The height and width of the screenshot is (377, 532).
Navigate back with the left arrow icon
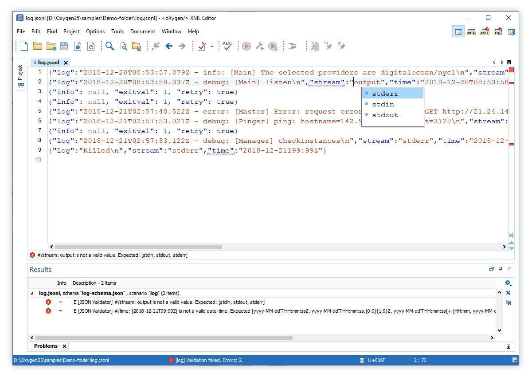169,46
